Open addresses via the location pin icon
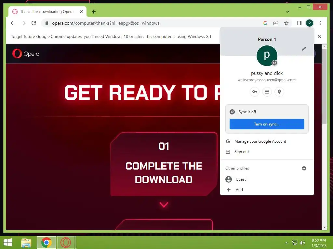The image size is (333, 249). pyautogui.click(x=279, y=92)
